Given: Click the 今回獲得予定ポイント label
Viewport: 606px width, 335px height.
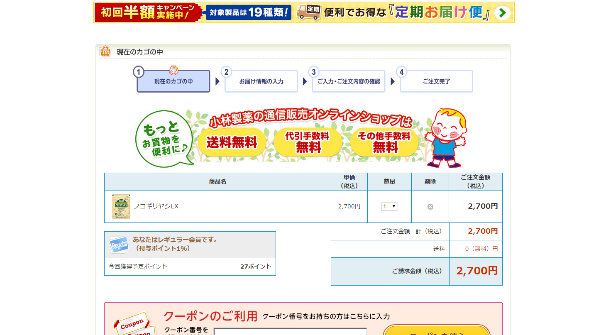Looking at the screenshot, I should (138, 267).
